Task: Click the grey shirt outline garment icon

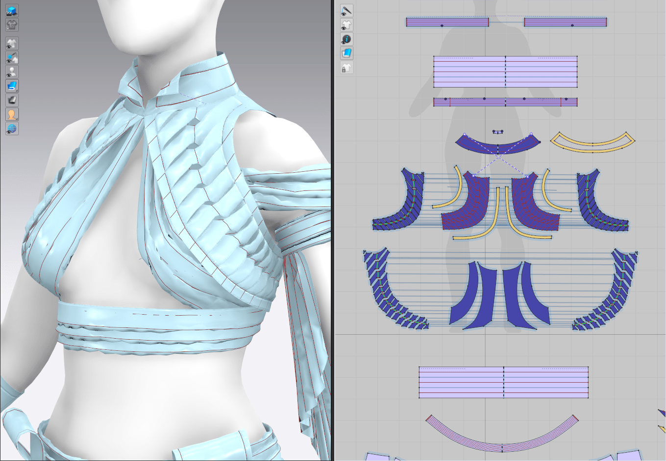Action: [12, 24]
